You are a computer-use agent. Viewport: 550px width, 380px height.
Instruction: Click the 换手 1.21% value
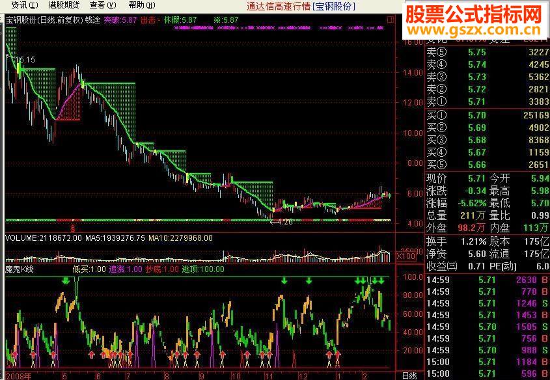pyautogui.click(x=474, y=241)
